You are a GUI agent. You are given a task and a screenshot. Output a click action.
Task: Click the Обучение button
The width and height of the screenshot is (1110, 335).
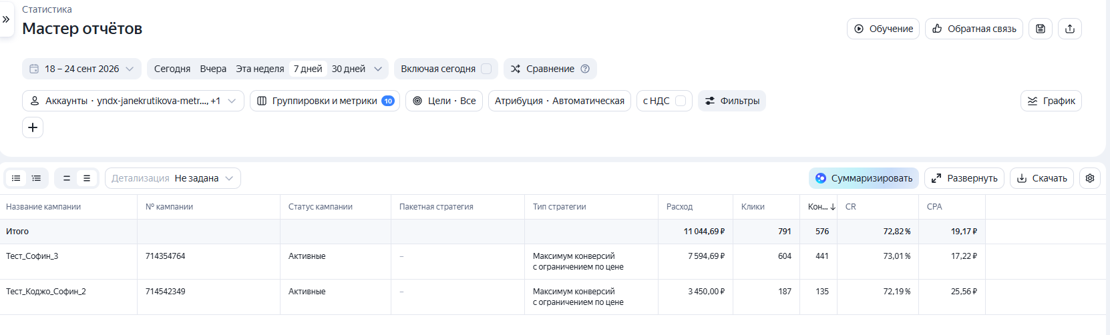884,29
